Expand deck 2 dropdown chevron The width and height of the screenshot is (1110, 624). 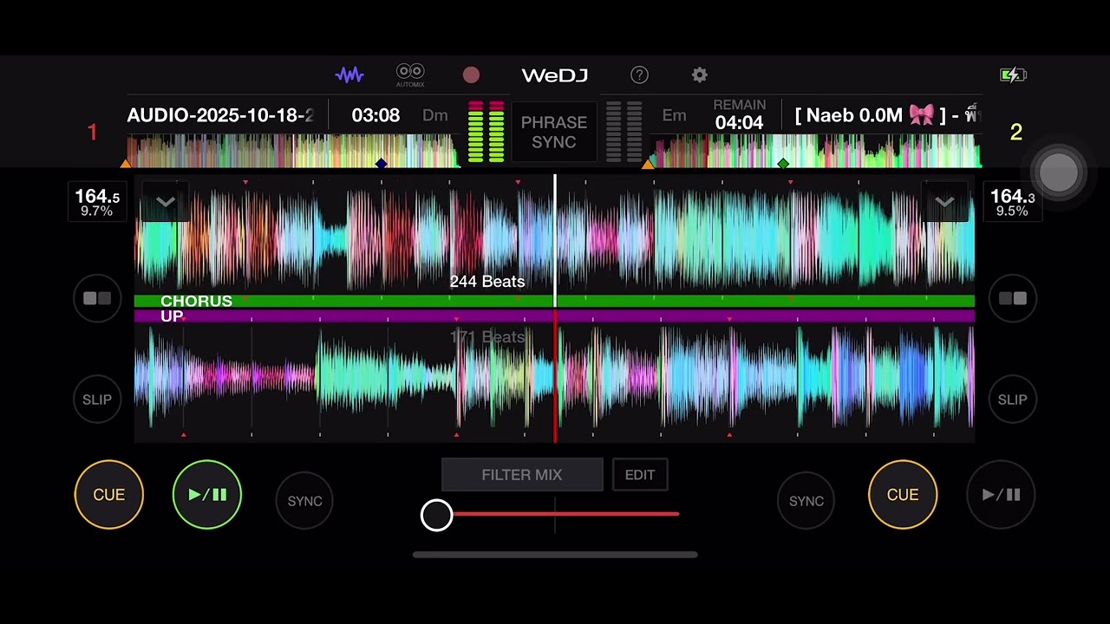pos(944,203)
